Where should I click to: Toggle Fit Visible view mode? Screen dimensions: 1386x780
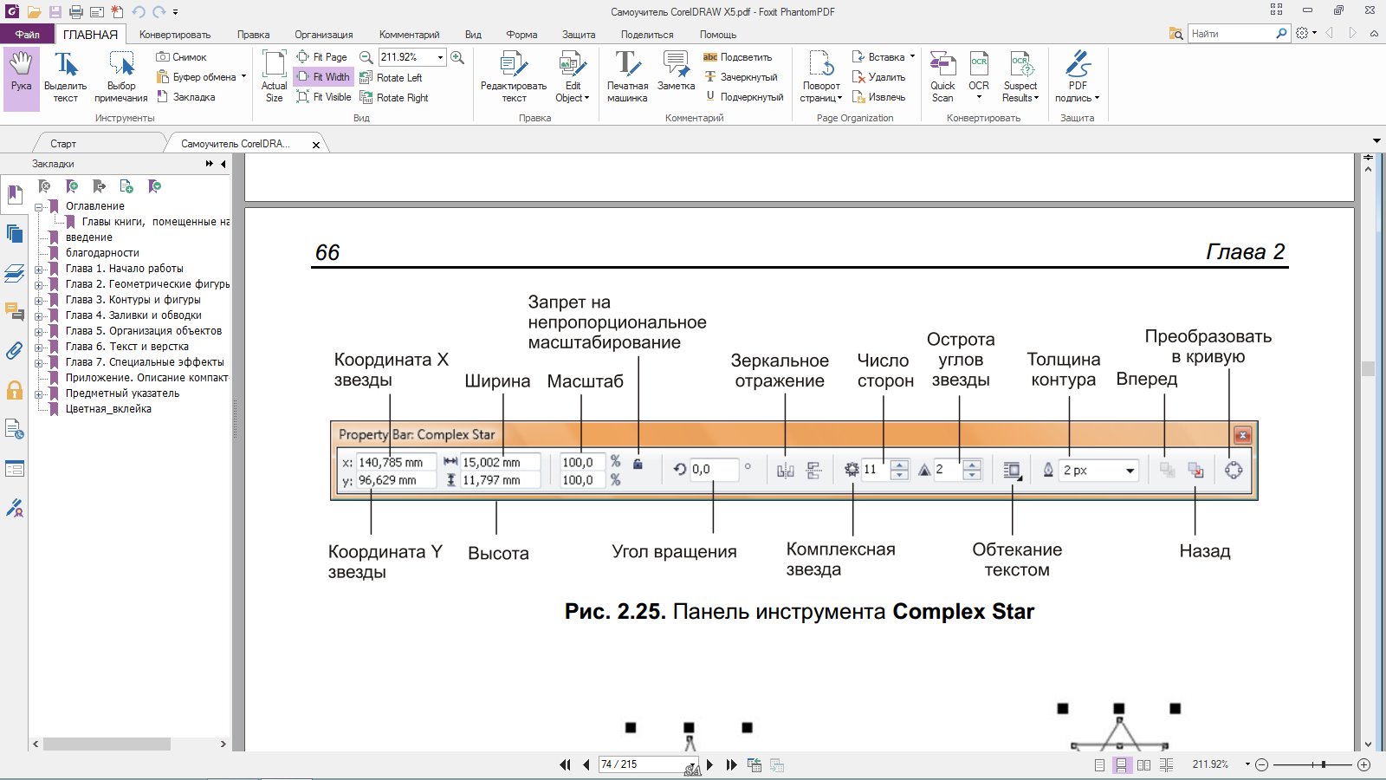pos(324,97)
